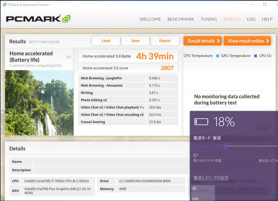The width and height of the screenshot is (278, 201).
Task: Select the 'Video Chat playback' row
Action: coord(128,107)
